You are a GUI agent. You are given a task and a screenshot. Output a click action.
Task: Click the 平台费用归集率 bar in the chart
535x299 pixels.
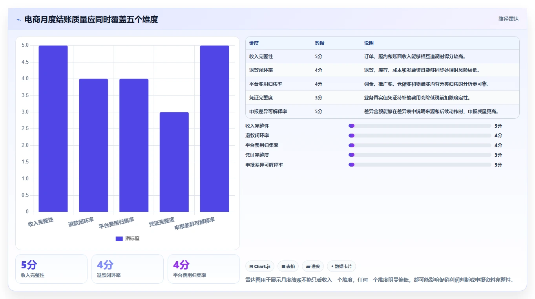[134, 145]
